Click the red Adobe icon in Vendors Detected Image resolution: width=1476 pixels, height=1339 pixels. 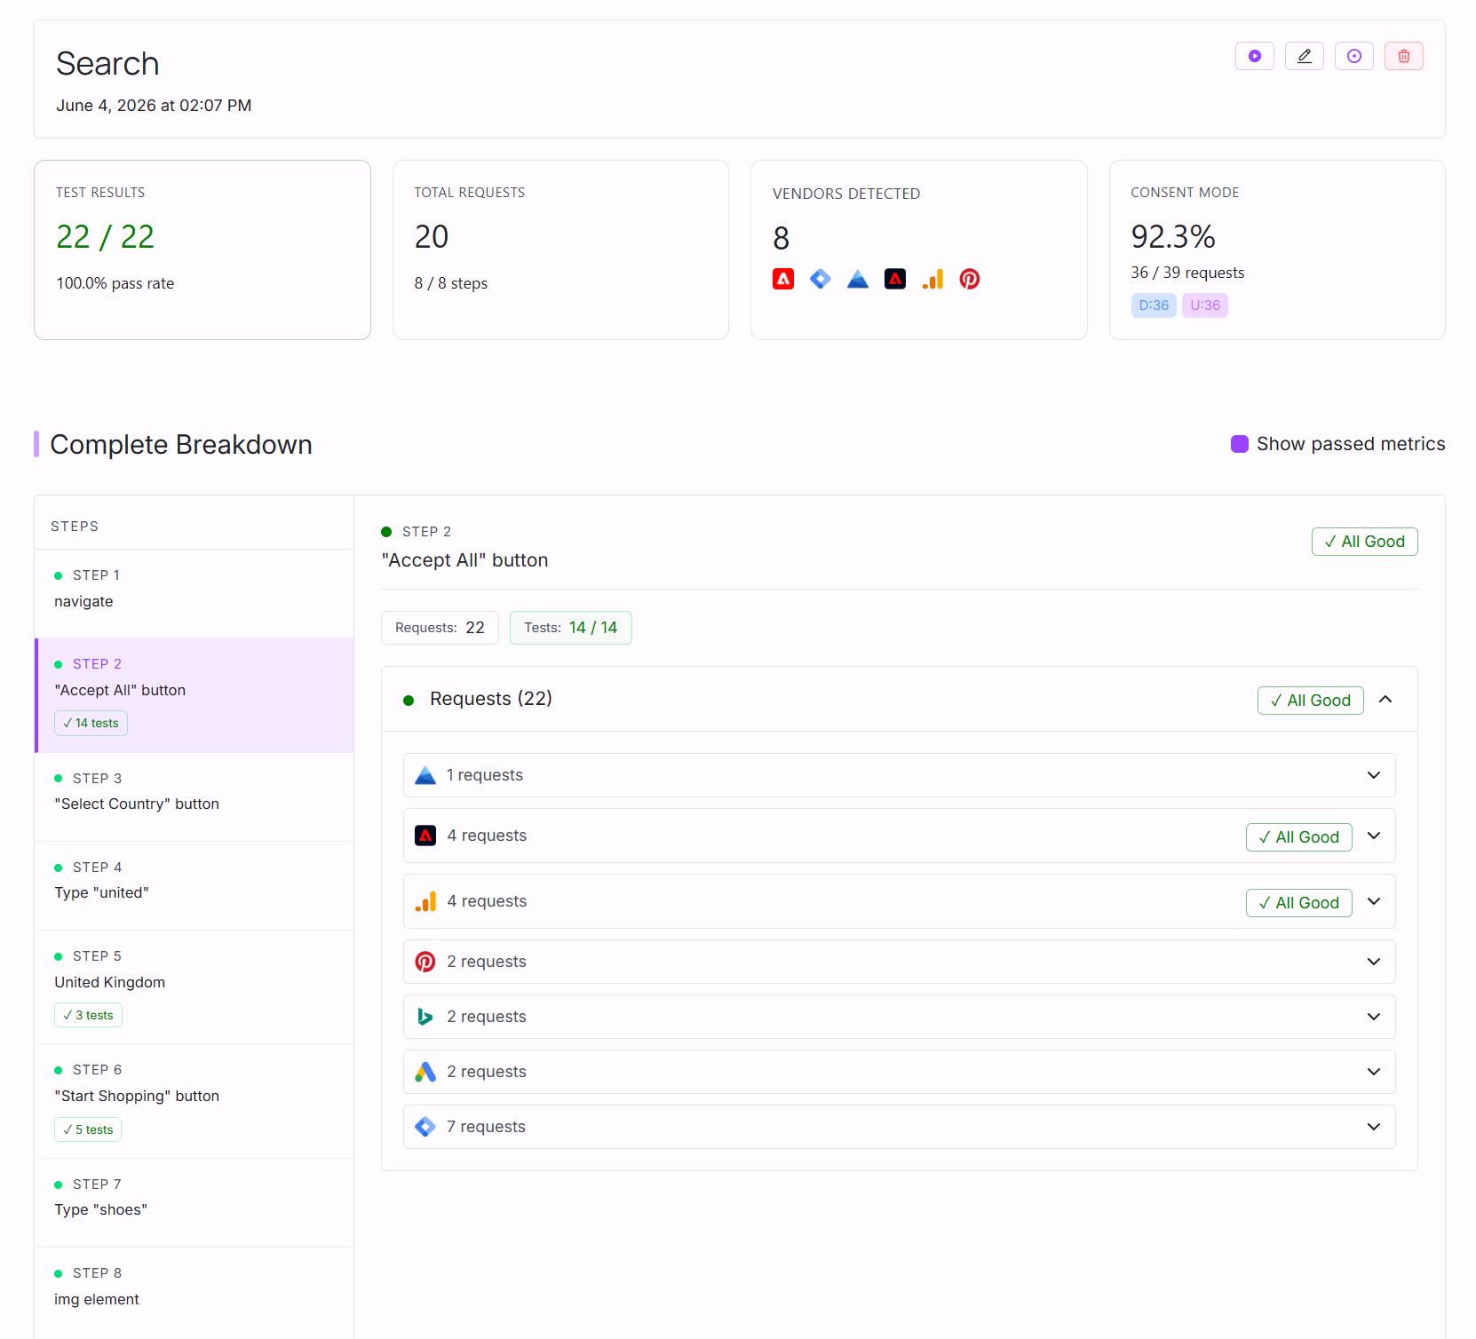pos(783,279)
